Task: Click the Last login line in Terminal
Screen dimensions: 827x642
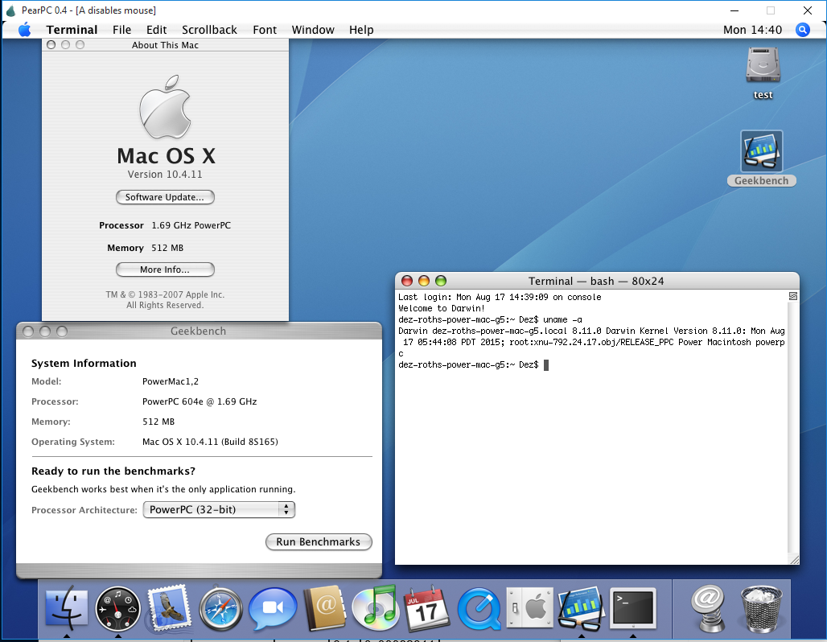Action: [x=500, y=297]
